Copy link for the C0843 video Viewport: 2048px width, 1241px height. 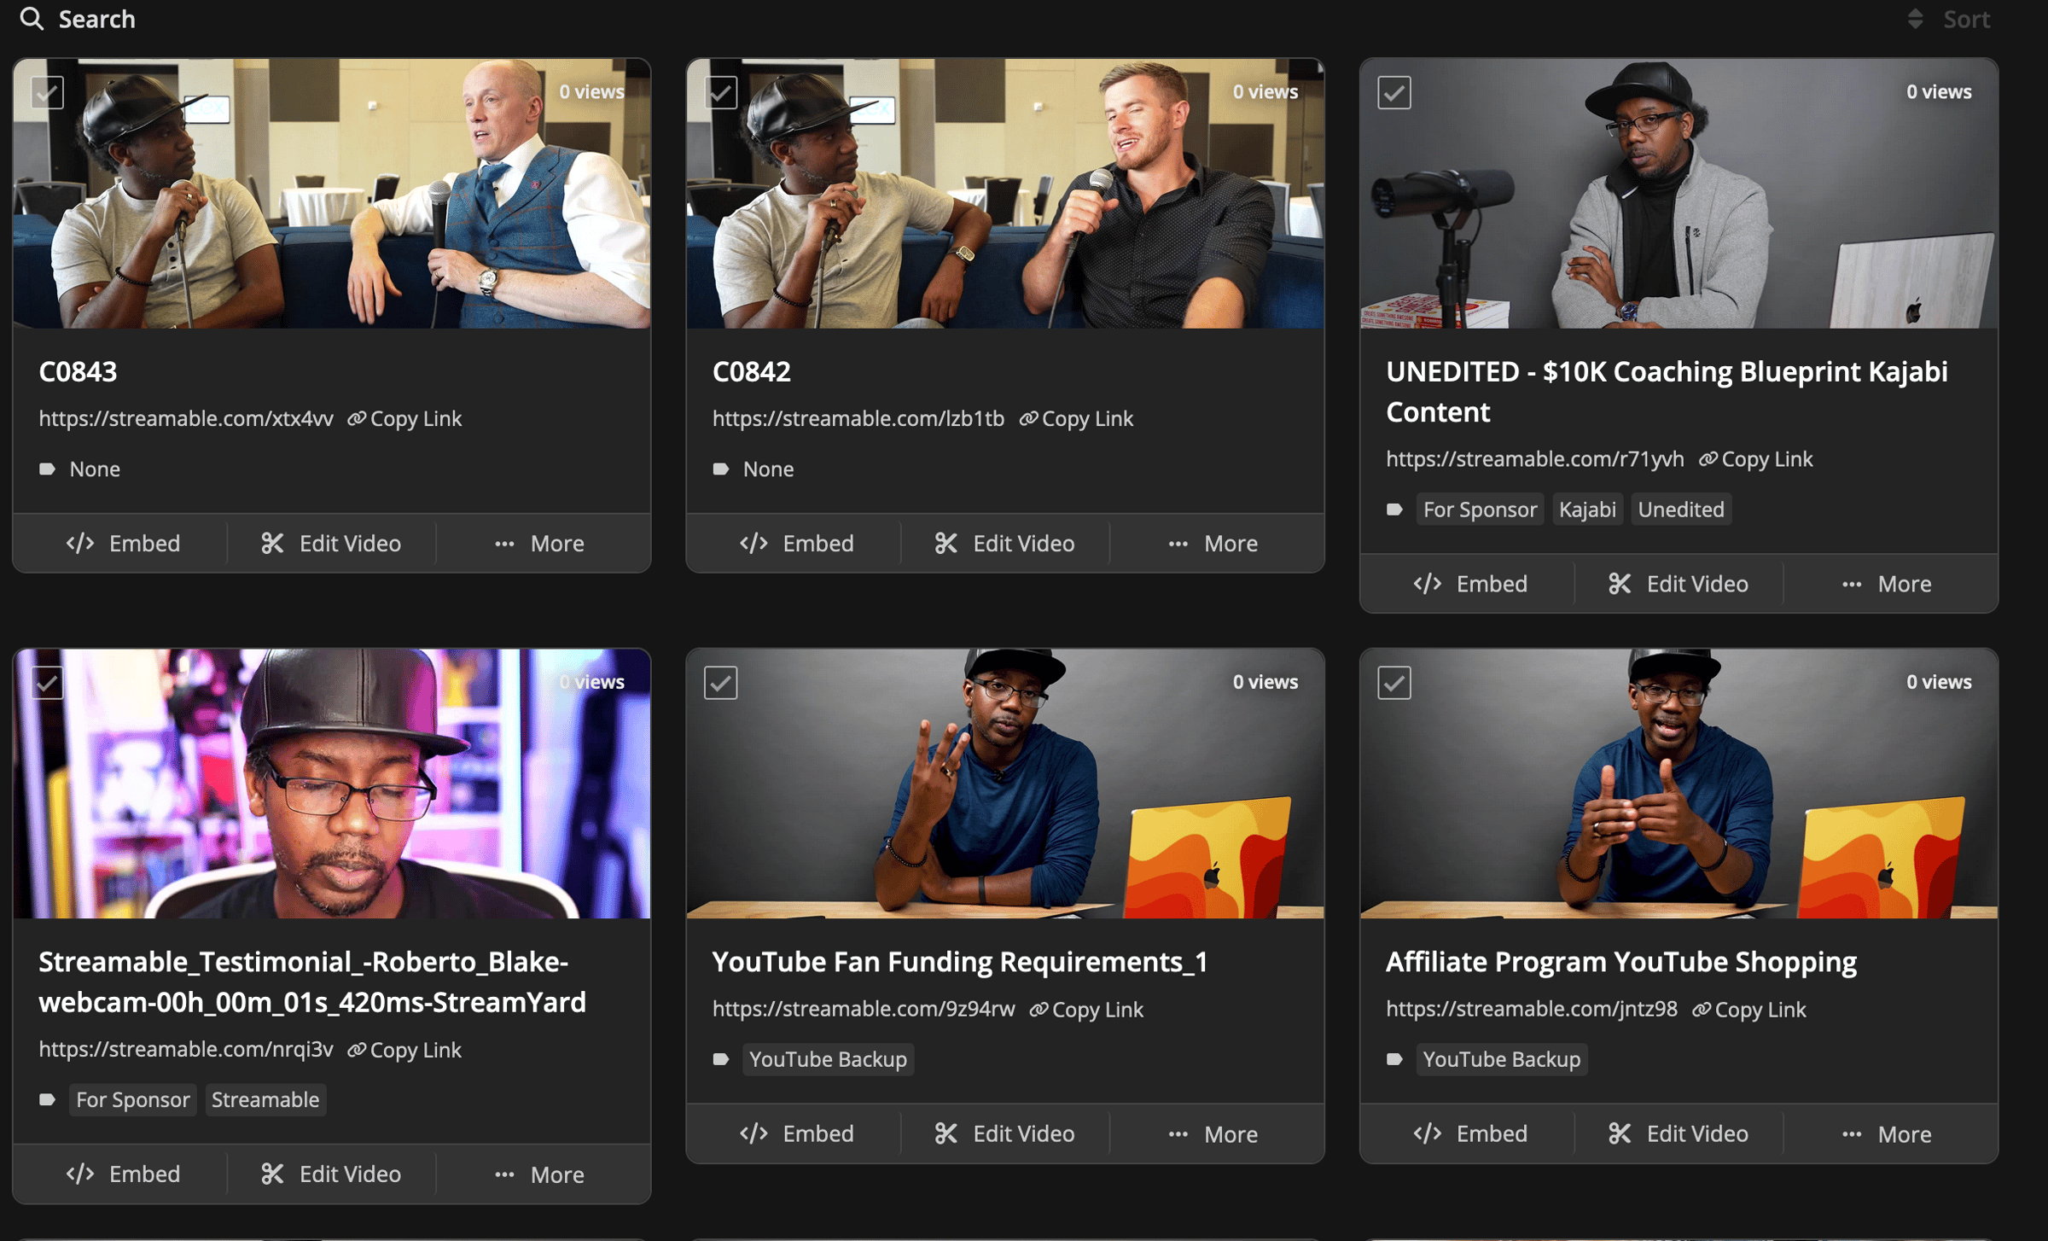405,418
